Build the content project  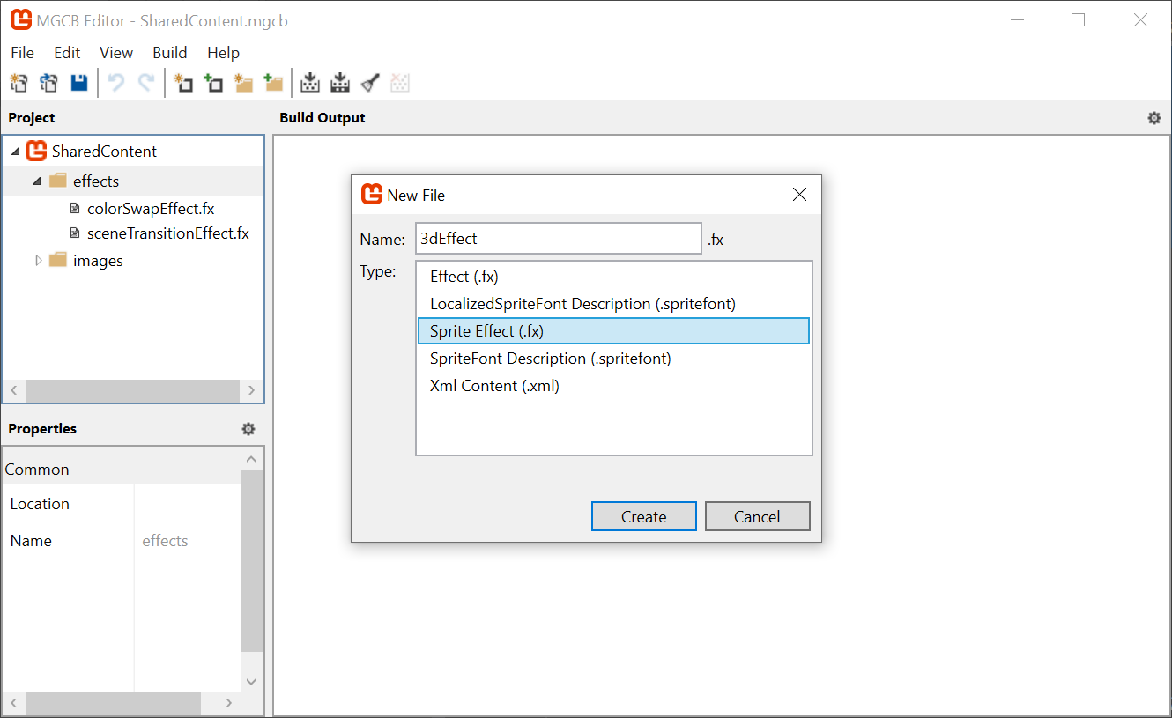point(310,82)
